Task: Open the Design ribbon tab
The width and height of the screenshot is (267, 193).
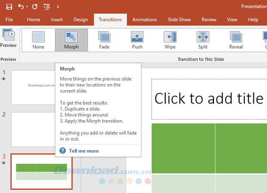Action: click(81, 20)
